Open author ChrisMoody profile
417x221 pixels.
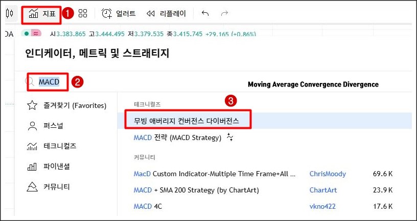click(328, 174)
